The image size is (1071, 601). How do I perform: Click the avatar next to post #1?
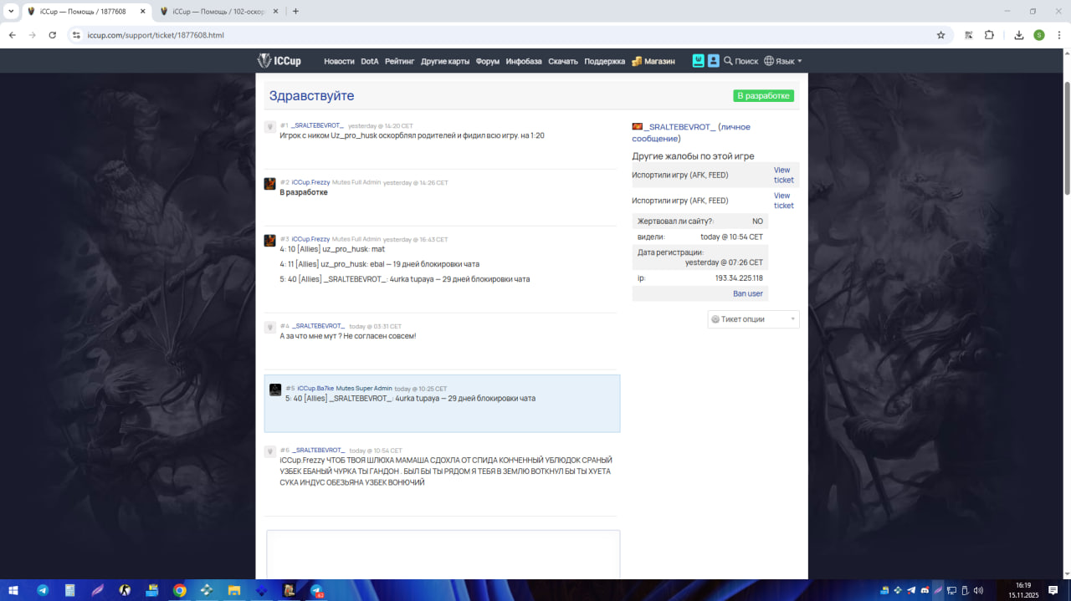pyautogui.click(x=269, y=127)
